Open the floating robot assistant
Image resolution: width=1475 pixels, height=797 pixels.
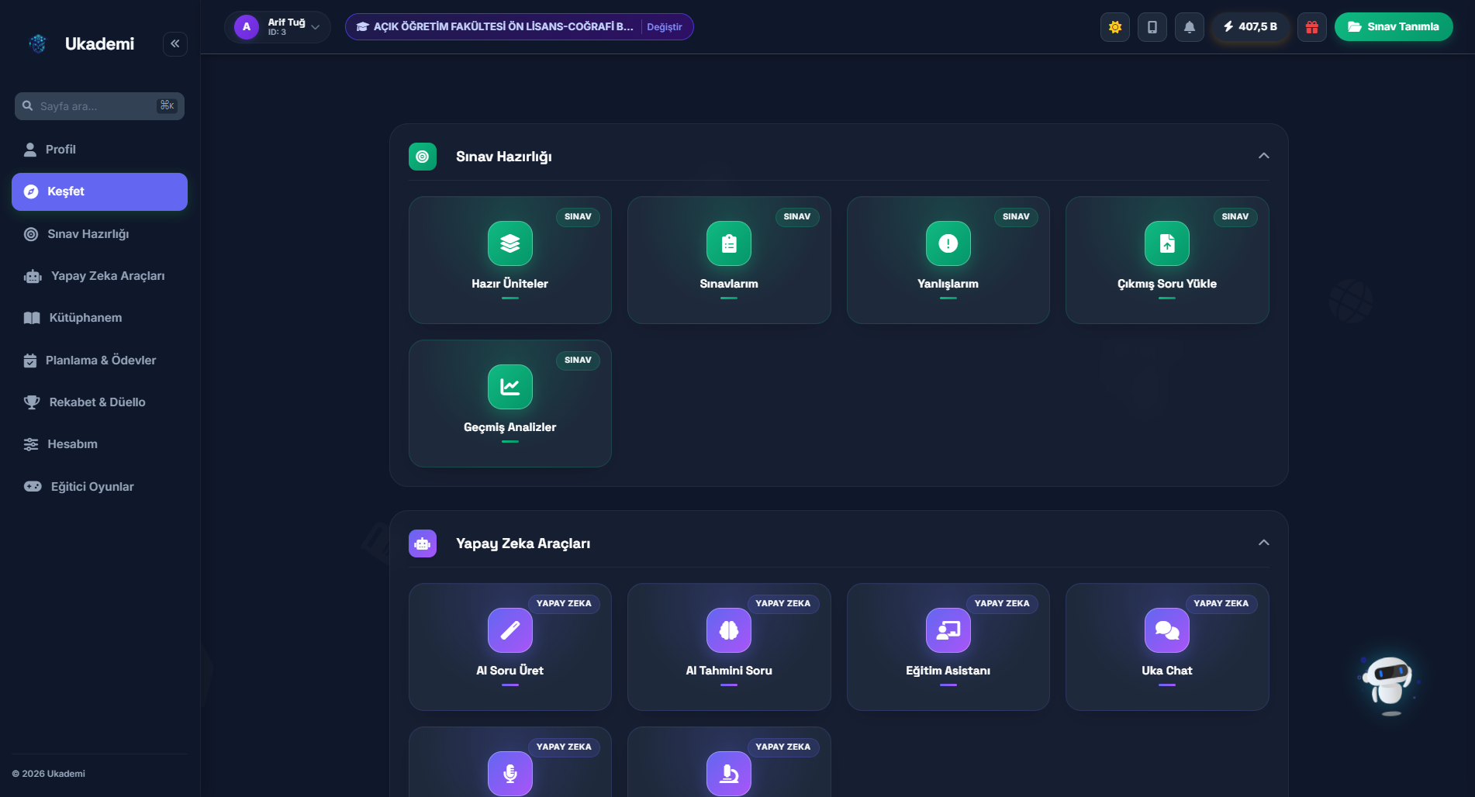click(x=1388, y=685)
